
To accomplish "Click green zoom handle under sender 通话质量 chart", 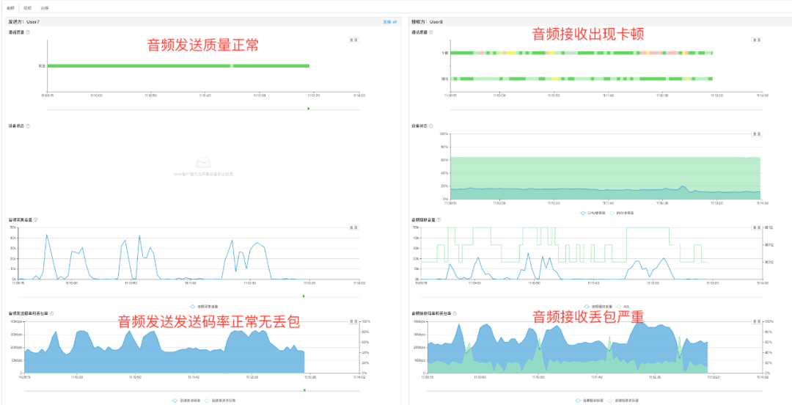I will click(x=308, y=108).
